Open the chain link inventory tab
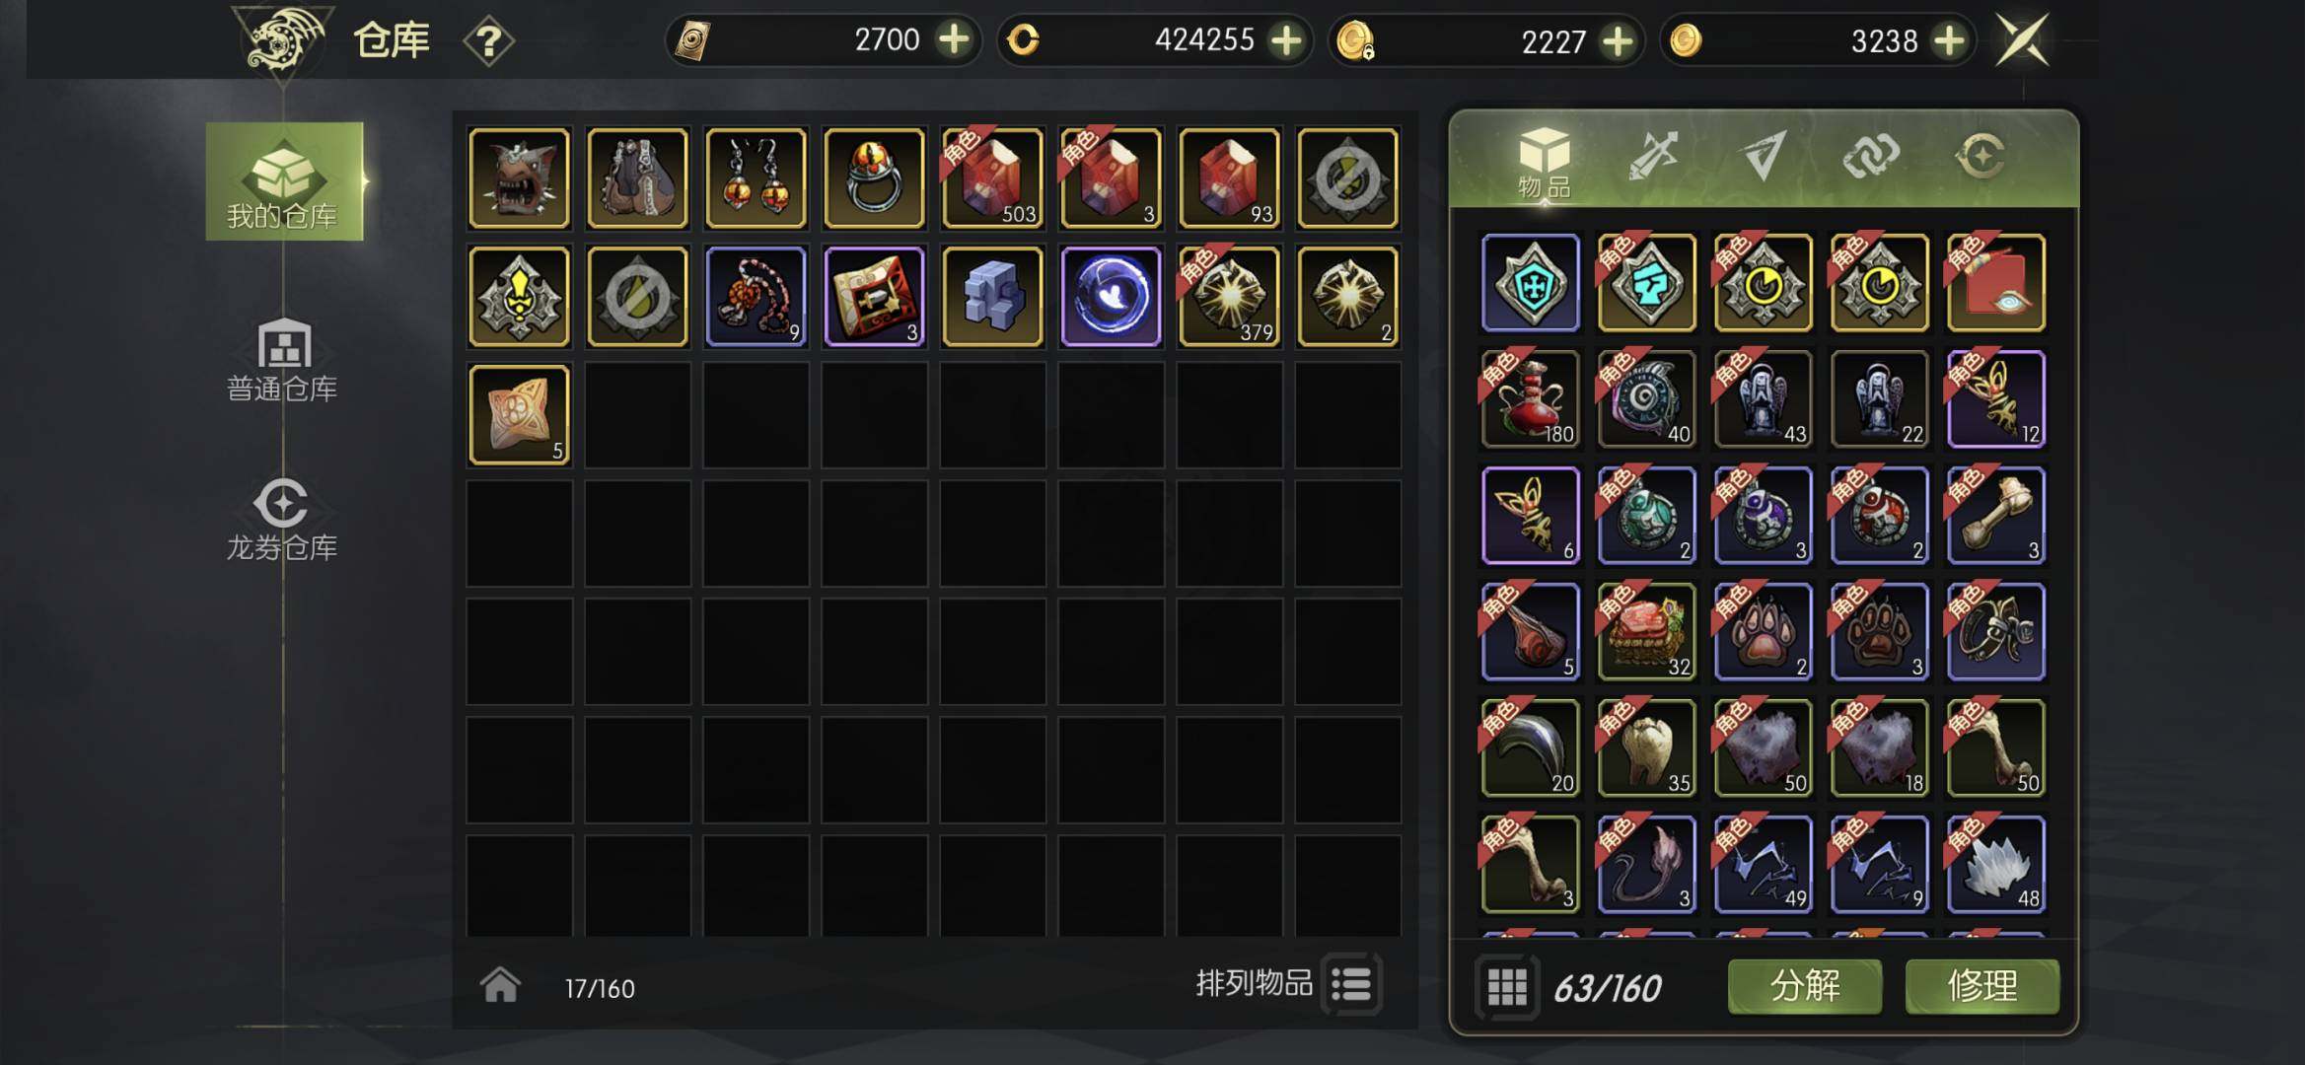This screenshot has height=1065, width=2305. pyautogui.click(x=1871, y=155)
